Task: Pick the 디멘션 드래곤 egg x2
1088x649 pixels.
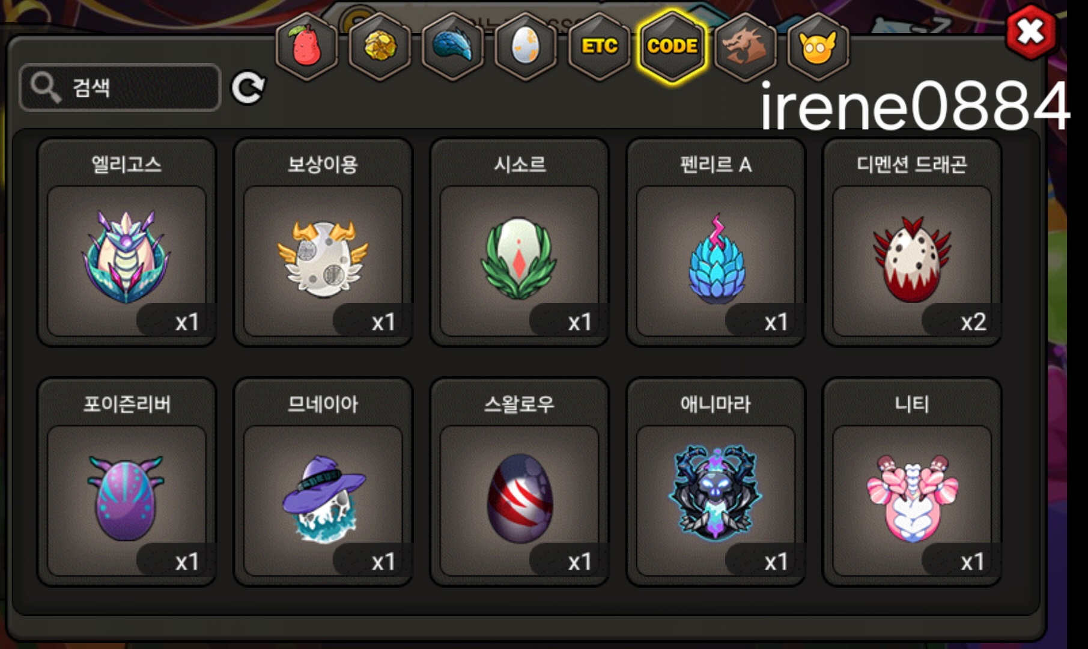Action: 912,243
